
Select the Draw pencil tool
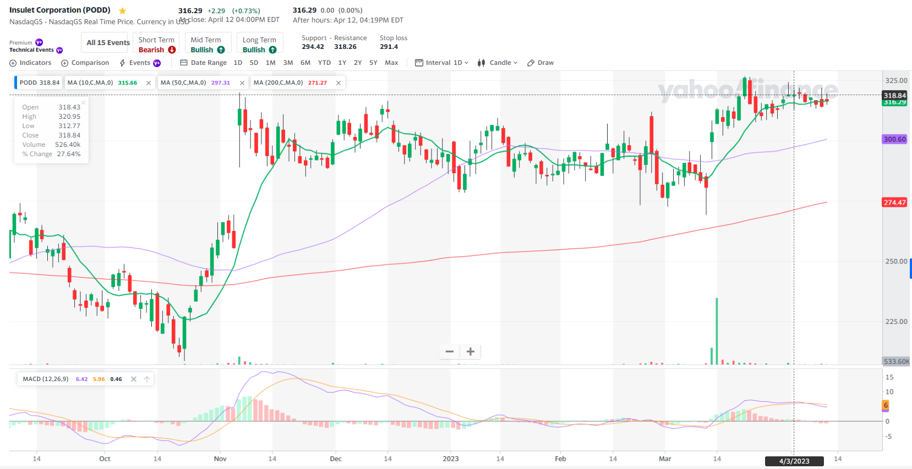540,63
